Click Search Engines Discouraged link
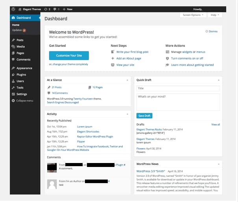This screenshot has height=202, width=238. tap(63, 102)
